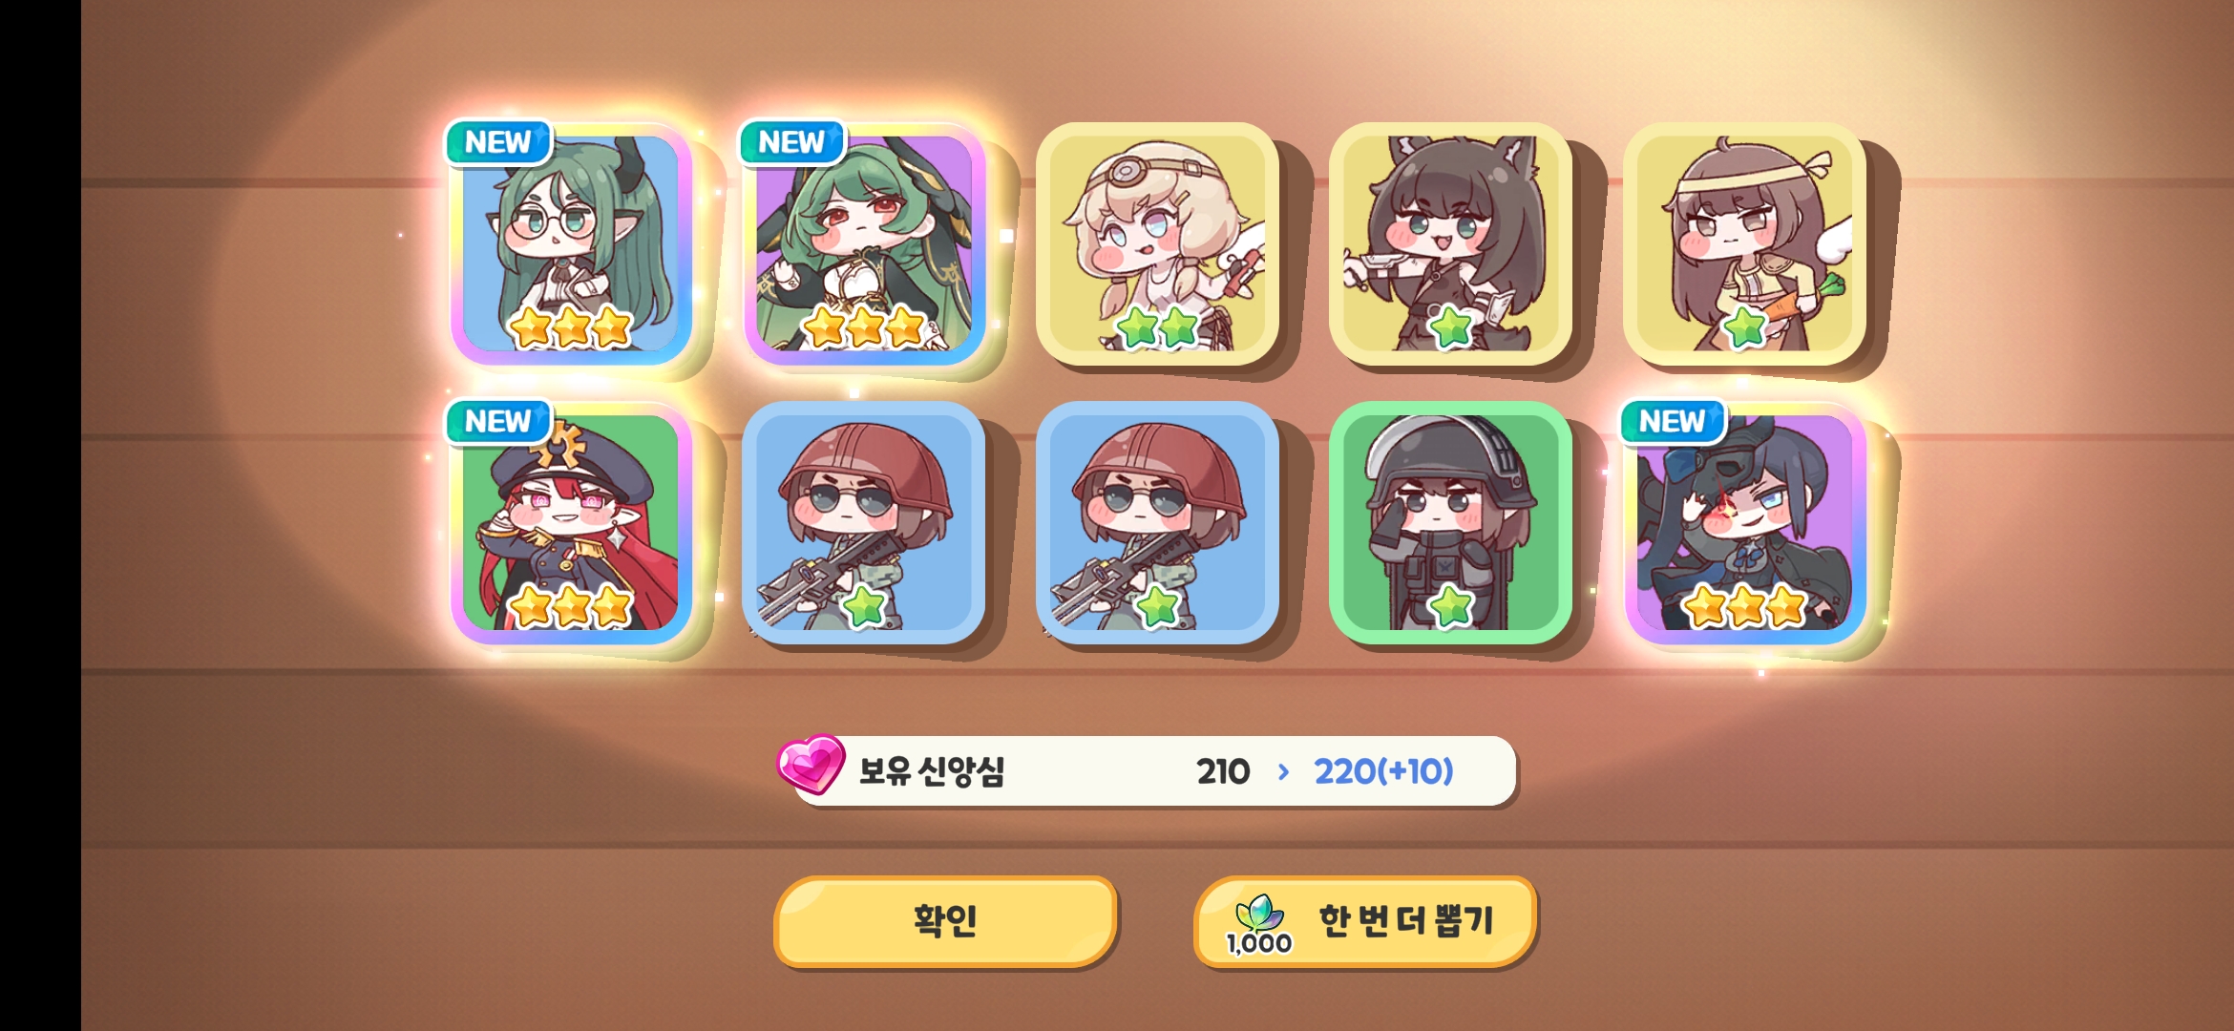Screen dimensions: 2234x1031
Task: Tap the second red helmet soldier card
Action: point(1157,522)
